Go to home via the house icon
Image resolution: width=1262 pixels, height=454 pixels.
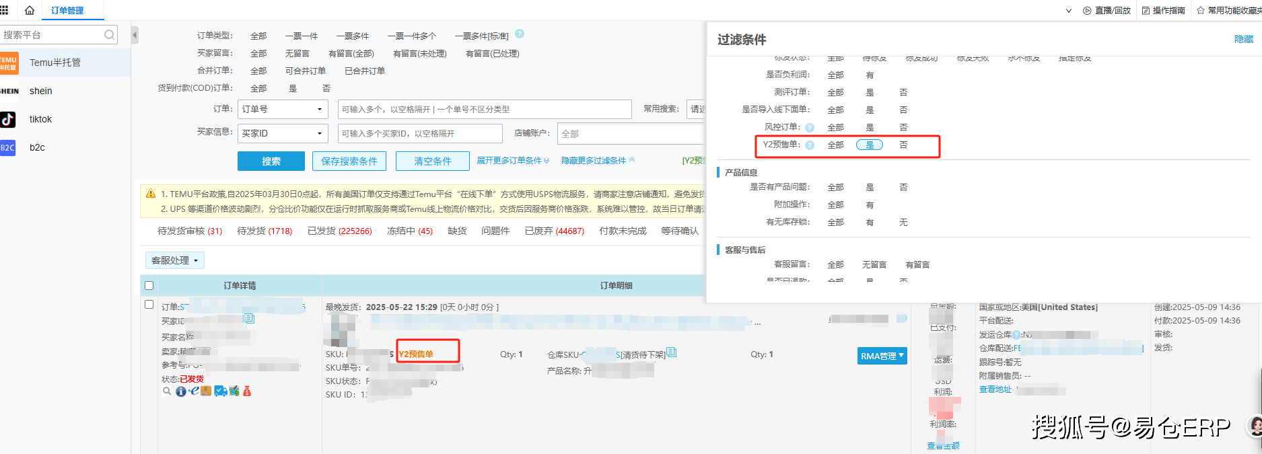[29, 10]
